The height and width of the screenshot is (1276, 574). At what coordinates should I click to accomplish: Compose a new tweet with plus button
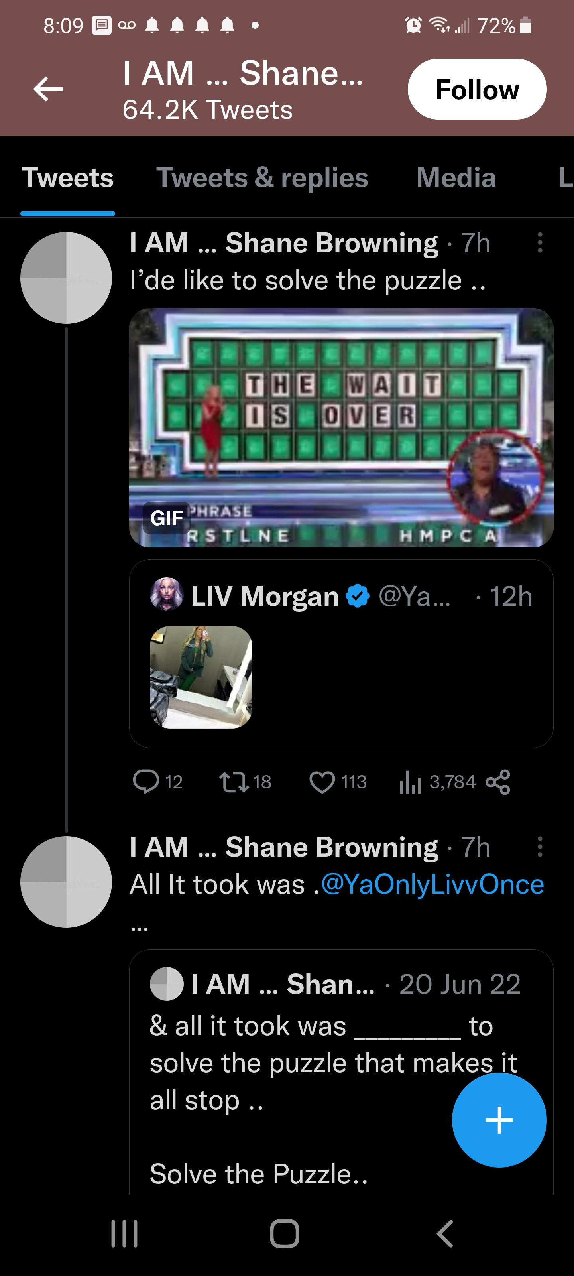click(499, 1119)
